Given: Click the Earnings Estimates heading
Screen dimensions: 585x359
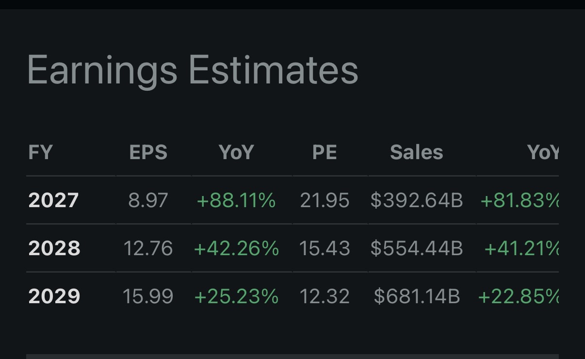Looking at the screenshot, I should point(193,70).
